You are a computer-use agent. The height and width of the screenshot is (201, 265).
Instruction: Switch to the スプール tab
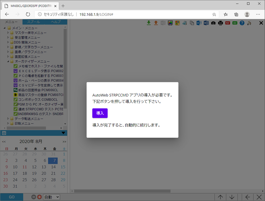click(33, 22)
